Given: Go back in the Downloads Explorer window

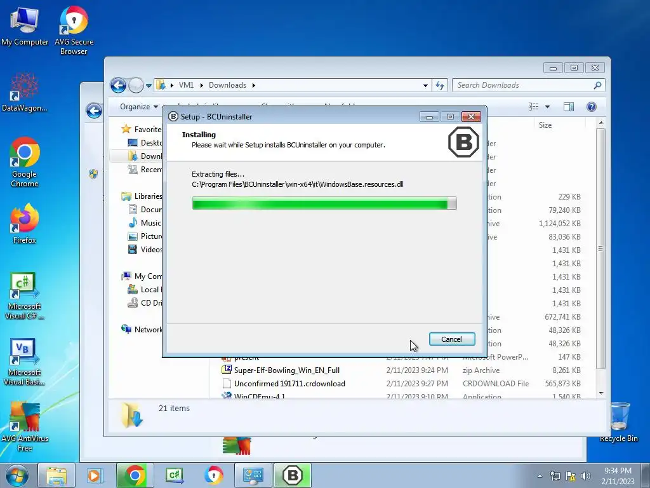Looking at the screenshot, I should click(x=118, y=86).
